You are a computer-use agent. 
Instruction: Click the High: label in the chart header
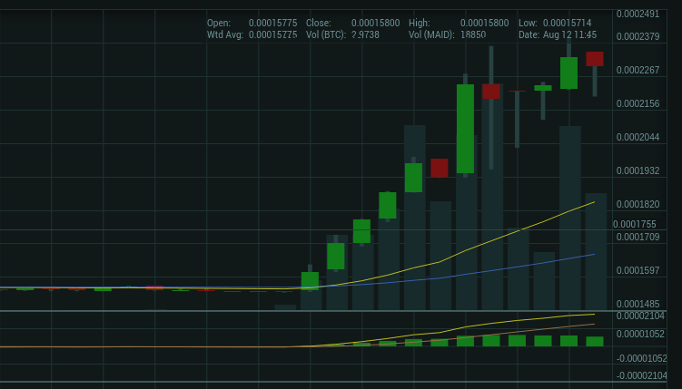420,23
